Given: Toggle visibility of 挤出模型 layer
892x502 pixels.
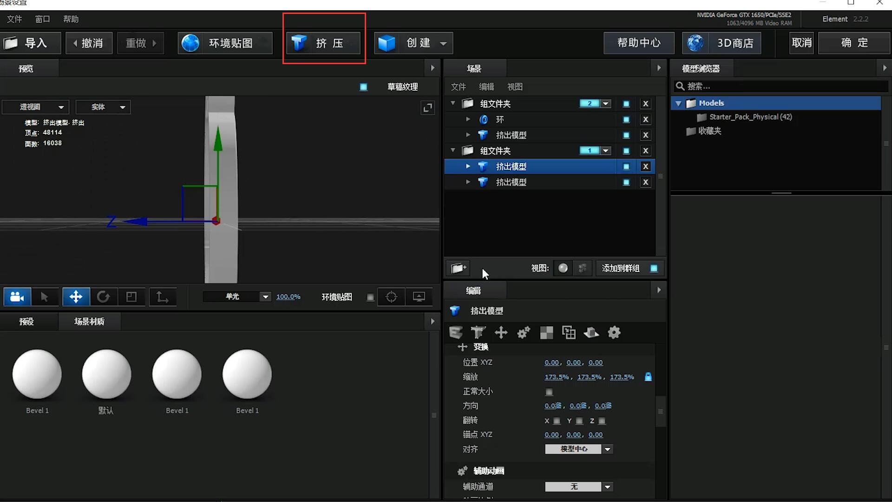Looking at the screenshot, I should click(x=625, y=166).
